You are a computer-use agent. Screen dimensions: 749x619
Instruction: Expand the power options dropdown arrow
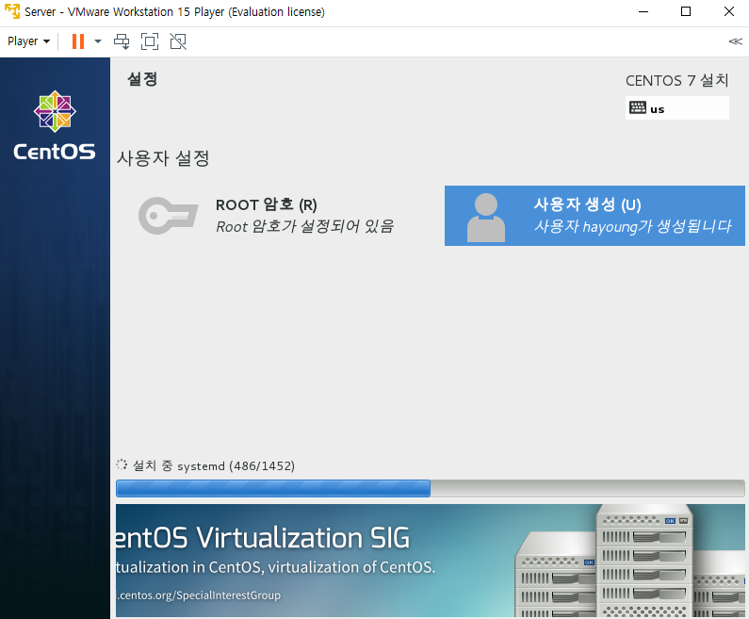pyautogui.click(x=98, y=41)
